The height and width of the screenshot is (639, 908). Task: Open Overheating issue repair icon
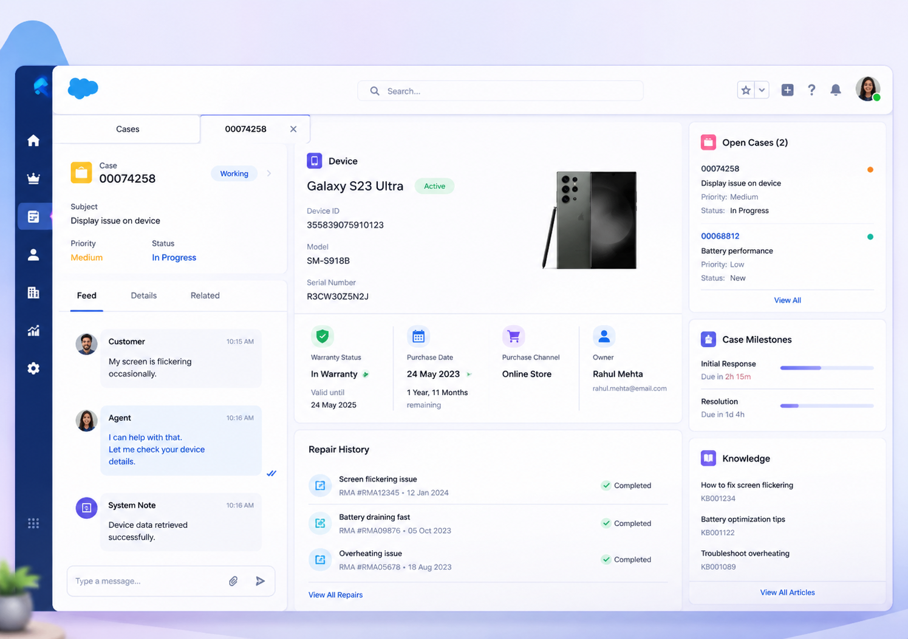[x=320, y=559]
